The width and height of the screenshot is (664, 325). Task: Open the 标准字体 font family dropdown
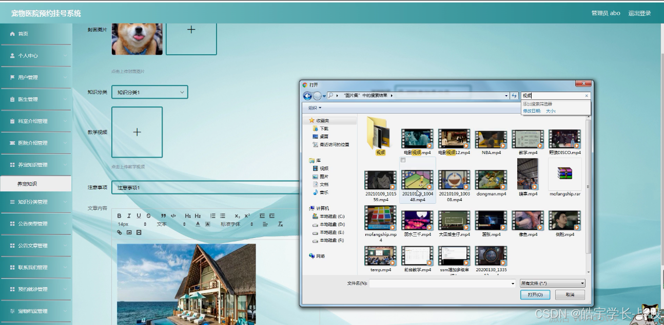[237, 224]
